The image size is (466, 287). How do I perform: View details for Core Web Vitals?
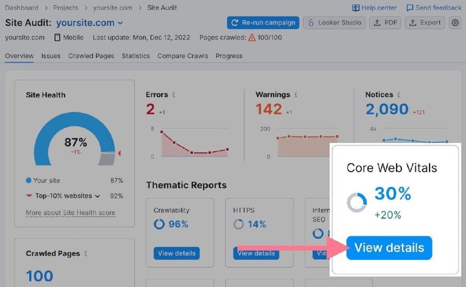[389, 248]
